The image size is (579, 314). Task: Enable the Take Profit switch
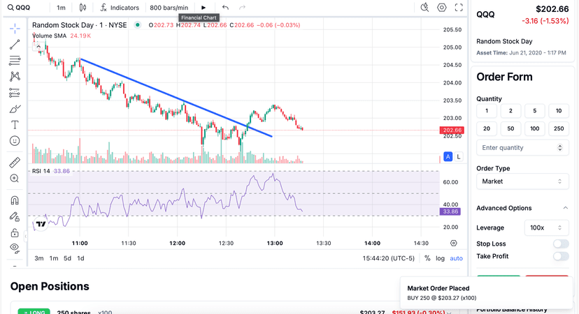click(x=561, y=256)
